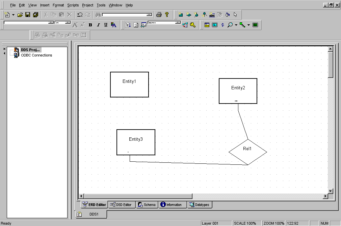Click the yellow table window icon
The width and height of the screenshot is (341, 226).
click(x=207, y=25)
